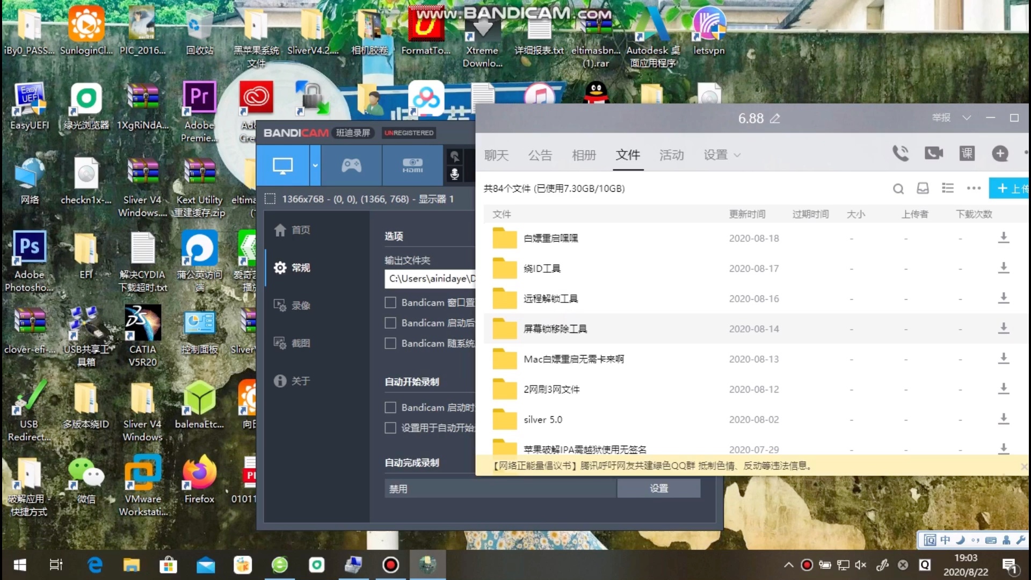
Task: Open Task View on taskbar
Action: [x=56, y=565]
